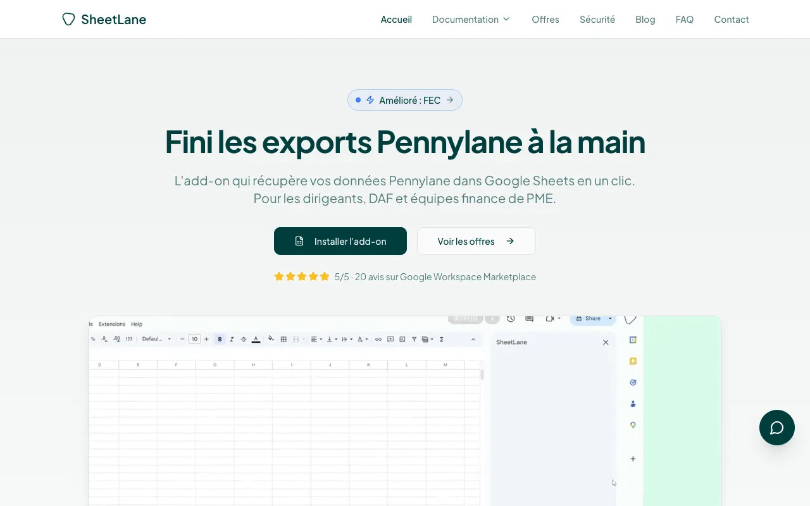
Task: Click the Voir les offres button
Action: [477, 241]
